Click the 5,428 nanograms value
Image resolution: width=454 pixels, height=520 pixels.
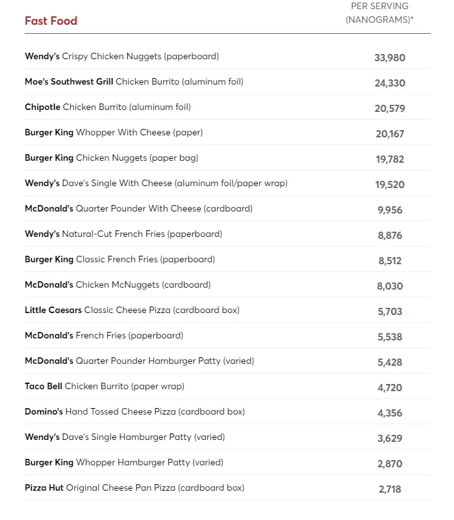(x=390, y=363)
